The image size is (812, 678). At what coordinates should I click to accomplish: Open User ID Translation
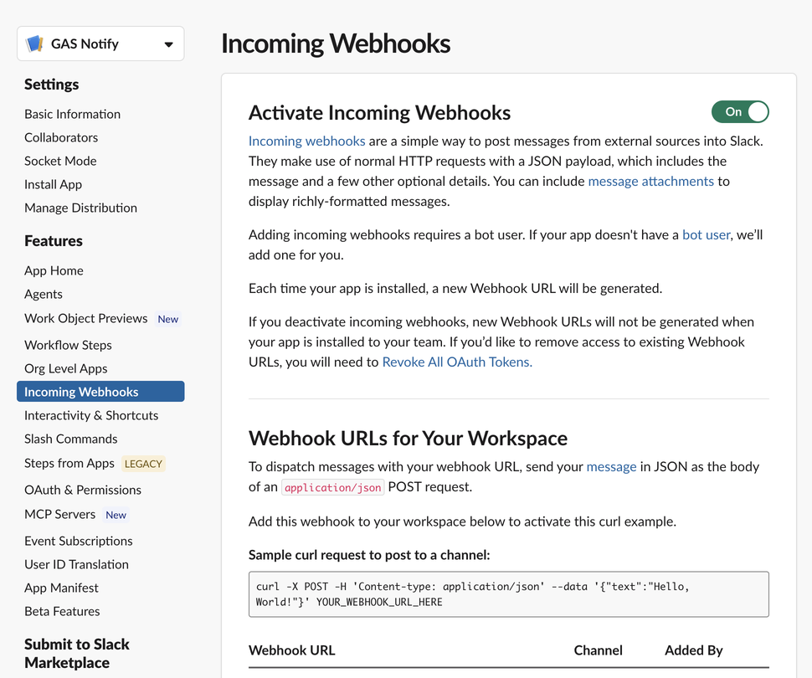77,564
